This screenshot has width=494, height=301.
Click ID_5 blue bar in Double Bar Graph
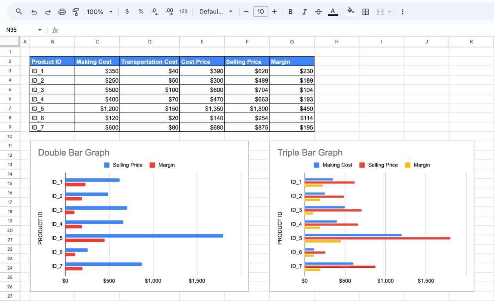(144, 236)
